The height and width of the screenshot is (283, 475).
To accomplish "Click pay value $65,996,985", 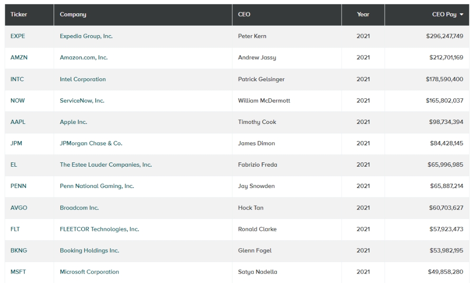I will (446, 165).
